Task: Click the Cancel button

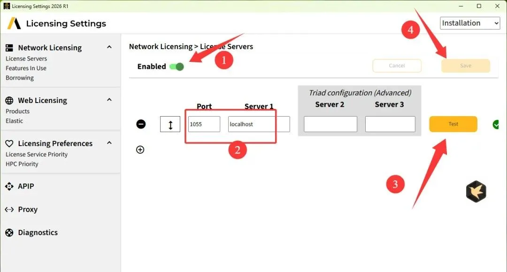Action: [x=397, y=66]
